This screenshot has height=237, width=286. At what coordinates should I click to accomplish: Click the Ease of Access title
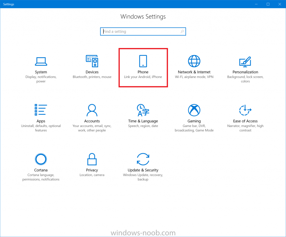click(245, 121)
